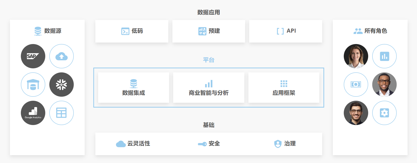
Task: Select the API card
Action: pos(286,31)
